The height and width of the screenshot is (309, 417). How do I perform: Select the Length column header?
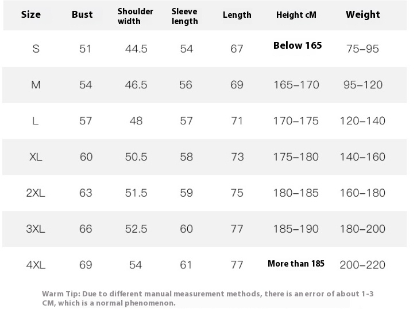click(237, 15)
